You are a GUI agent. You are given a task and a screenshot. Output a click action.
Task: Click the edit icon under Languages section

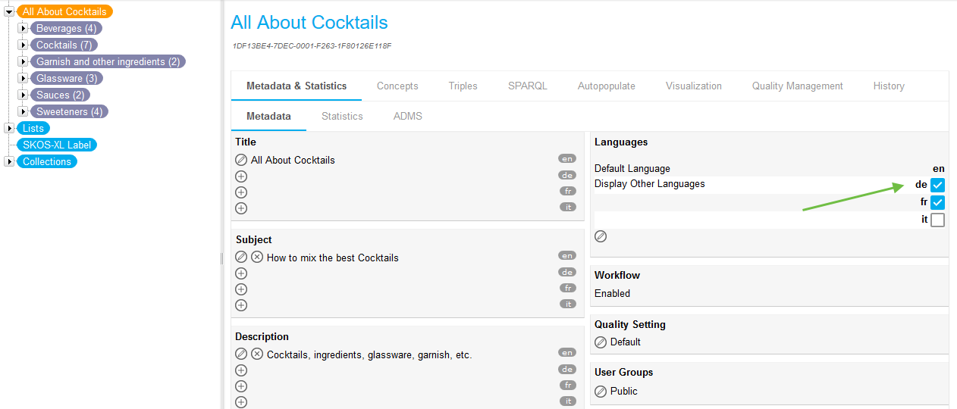601,236
